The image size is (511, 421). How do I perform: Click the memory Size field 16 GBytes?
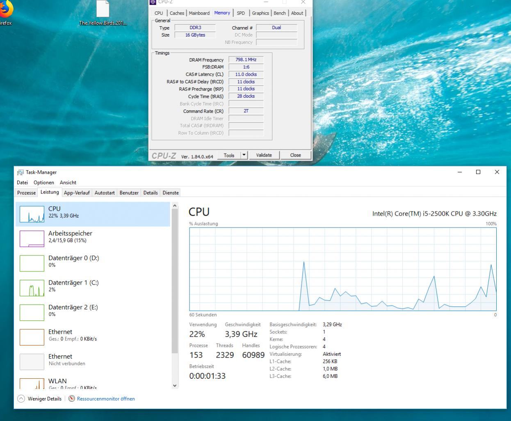pyautogui.click(x=195, y=35)
